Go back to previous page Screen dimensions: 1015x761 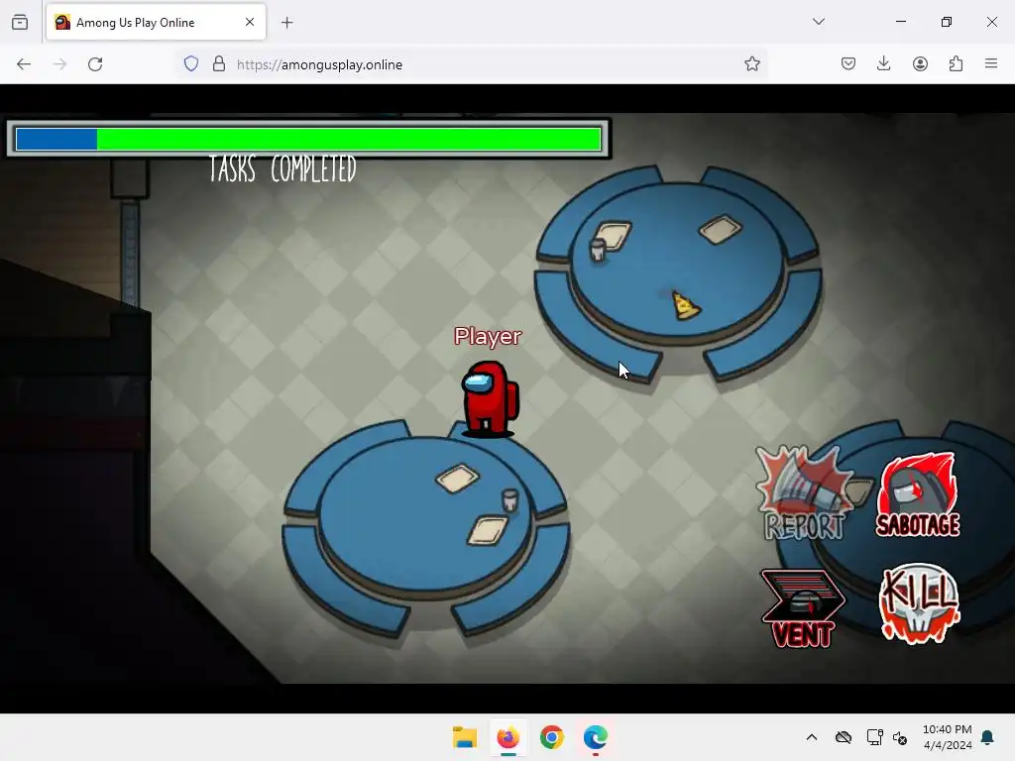24,64
